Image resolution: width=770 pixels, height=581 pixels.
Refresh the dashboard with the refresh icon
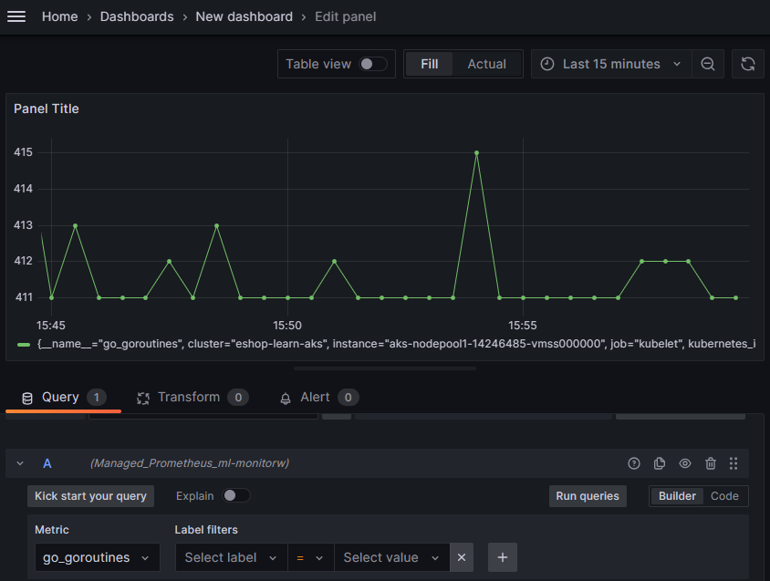(x=748, y=64)
